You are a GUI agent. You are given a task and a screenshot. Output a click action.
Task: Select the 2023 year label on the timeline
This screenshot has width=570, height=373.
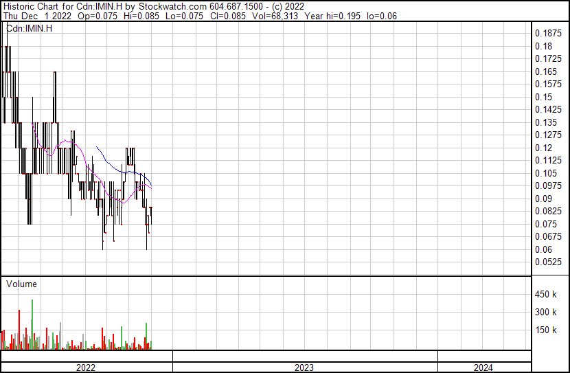pyautogui.click(x=304, y=368)
